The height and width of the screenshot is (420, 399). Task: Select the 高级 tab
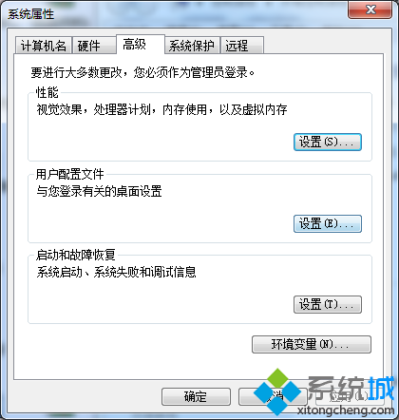pos(141,45)
